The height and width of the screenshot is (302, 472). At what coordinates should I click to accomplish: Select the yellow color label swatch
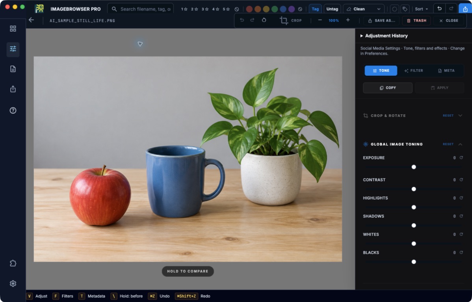266,9
